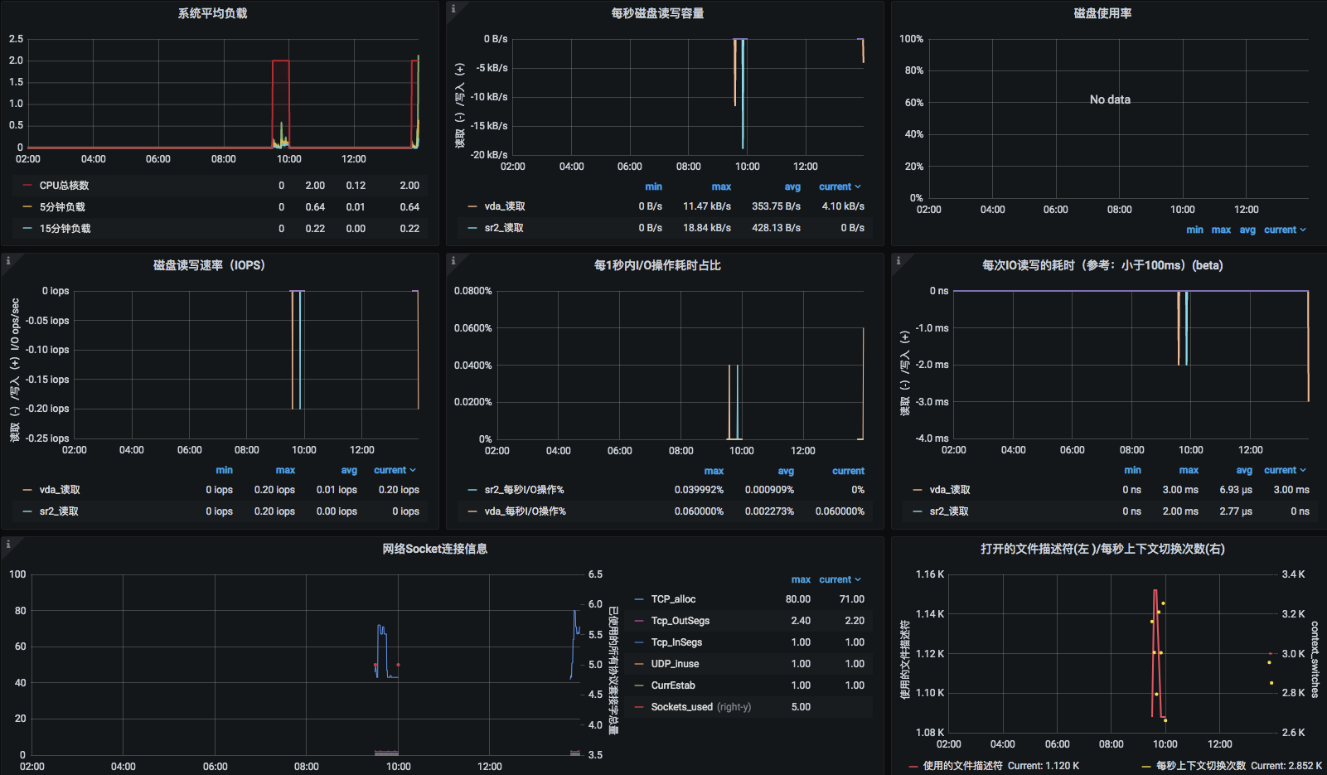Screen dimensions: 1327x775
Task: Click the 80.00 max value for TCP_alloc
Action: pos(798,599)
